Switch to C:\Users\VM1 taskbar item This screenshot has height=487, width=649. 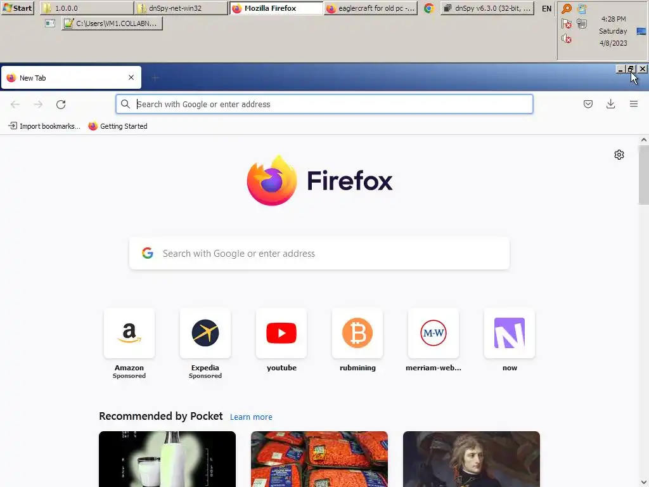(112, 23)
